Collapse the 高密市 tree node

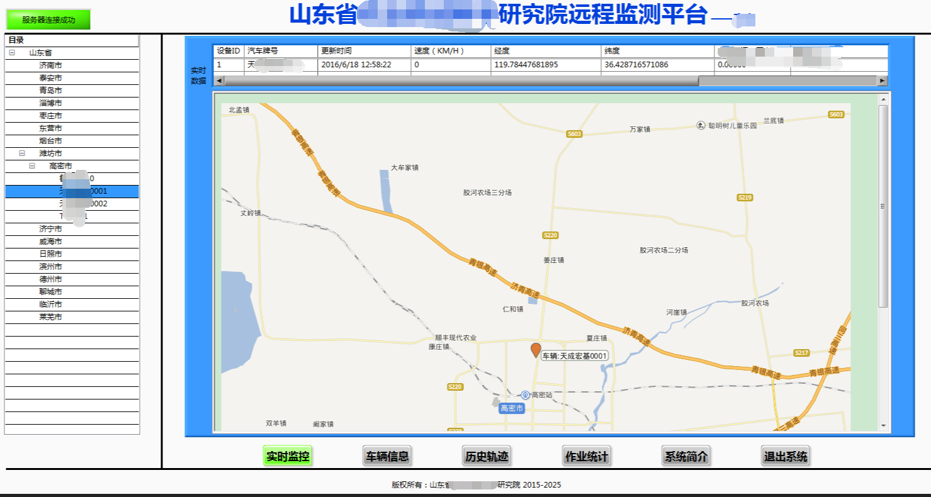pos(32,166)
